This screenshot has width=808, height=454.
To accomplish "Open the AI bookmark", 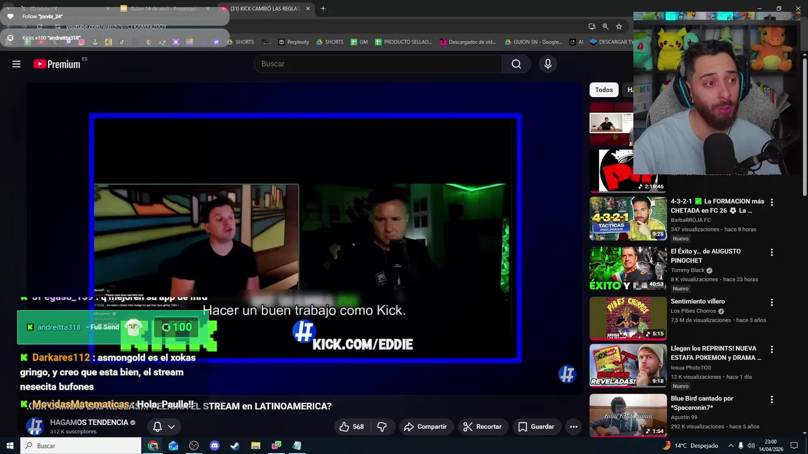I will (x=576, y=42).
